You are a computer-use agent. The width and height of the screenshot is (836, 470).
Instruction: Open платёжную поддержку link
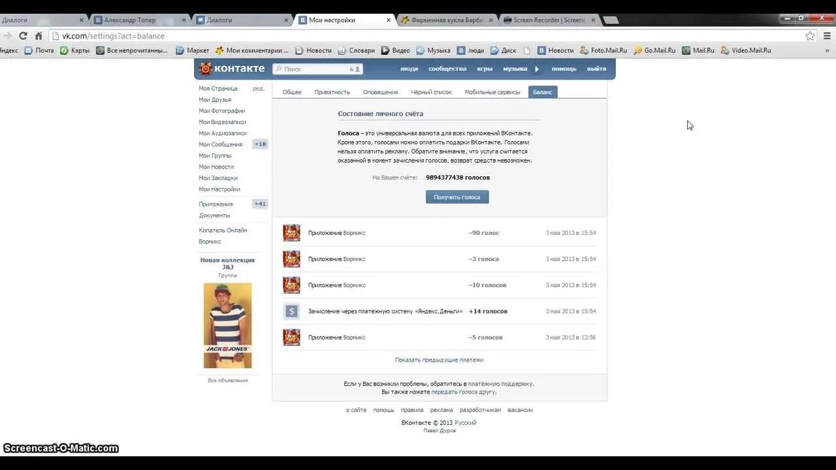(500, 384)
